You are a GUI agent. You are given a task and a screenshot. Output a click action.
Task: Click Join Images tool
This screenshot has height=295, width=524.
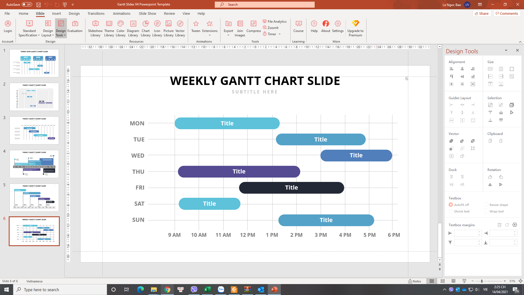[x=240, y=28]
